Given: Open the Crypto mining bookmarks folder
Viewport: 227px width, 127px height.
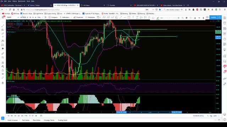Looking at the screenshot, I should pos(50,13).
